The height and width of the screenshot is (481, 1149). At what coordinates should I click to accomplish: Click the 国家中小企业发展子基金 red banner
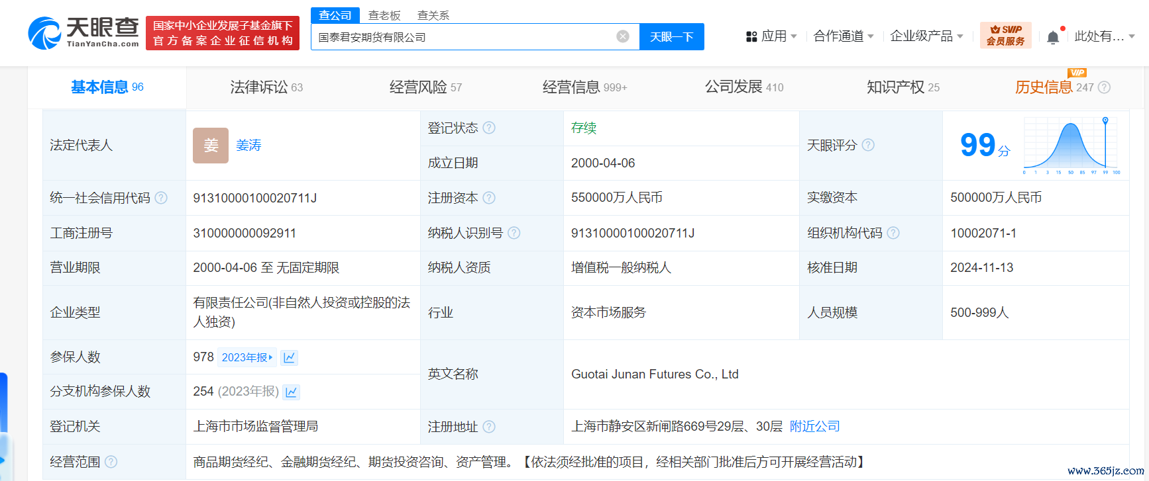click(x=223, y=33)
